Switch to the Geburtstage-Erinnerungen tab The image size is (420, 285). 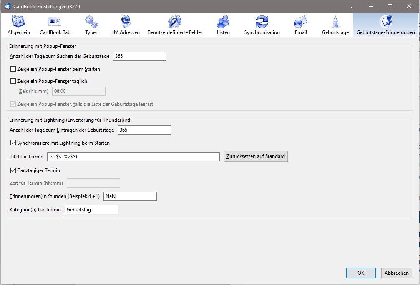(385, 25)
